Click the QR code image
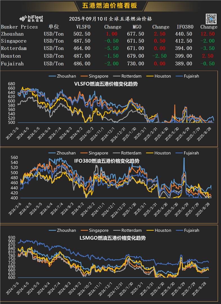This screenshot has width=221, height=304. point(211,19)
